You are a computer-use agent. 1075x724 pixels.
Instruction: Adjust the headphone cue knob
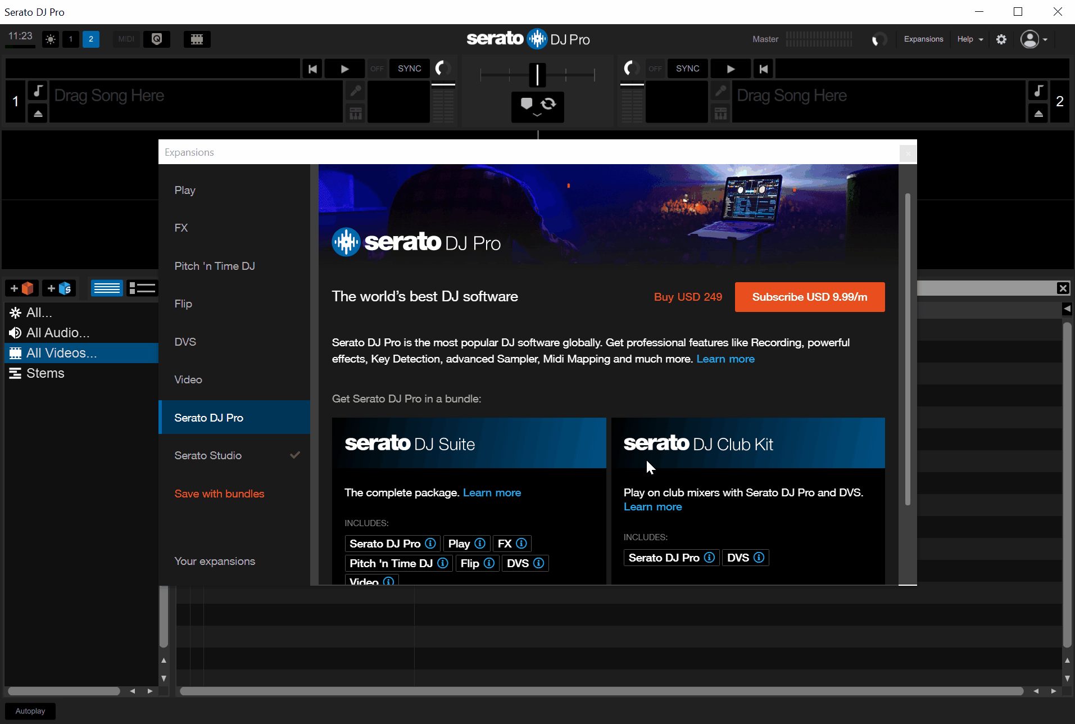[878, 39]
